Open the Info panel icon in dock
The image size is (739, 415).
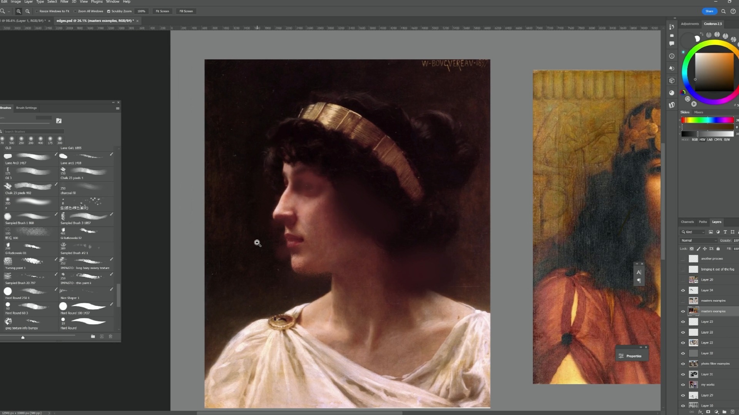point(672,56)
